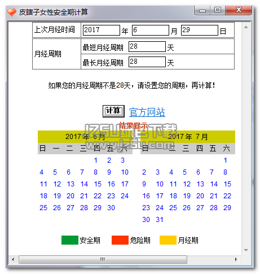This screenshot has width=260, height=274.
Task: Click the 2017年 7月 calendar header
Action: pos(188,137)
